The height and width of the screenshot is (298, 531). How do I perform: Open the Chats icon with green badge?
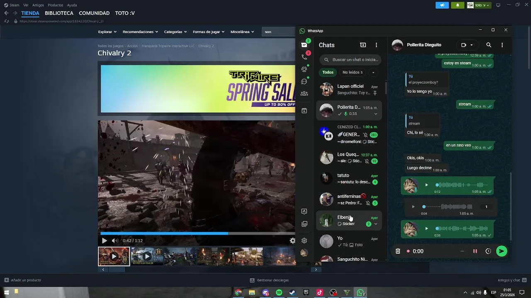coord(304,45)
